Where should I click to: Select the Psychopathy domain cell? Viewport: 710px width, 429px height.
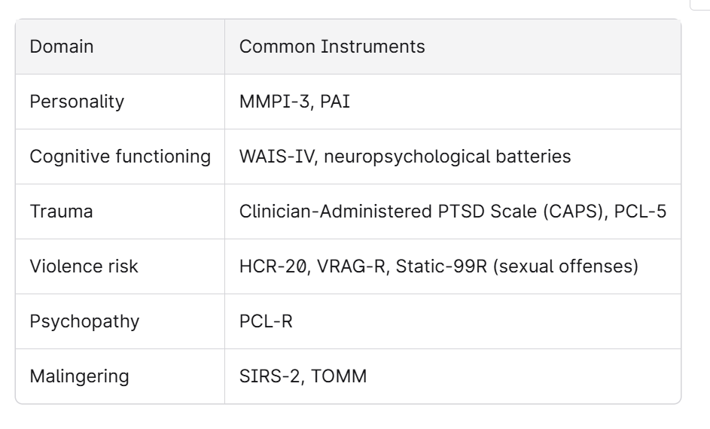click(120, 321)
